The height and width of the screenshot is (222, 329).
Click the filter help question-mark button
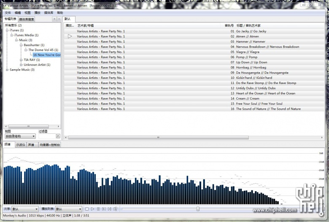point(58,136)
